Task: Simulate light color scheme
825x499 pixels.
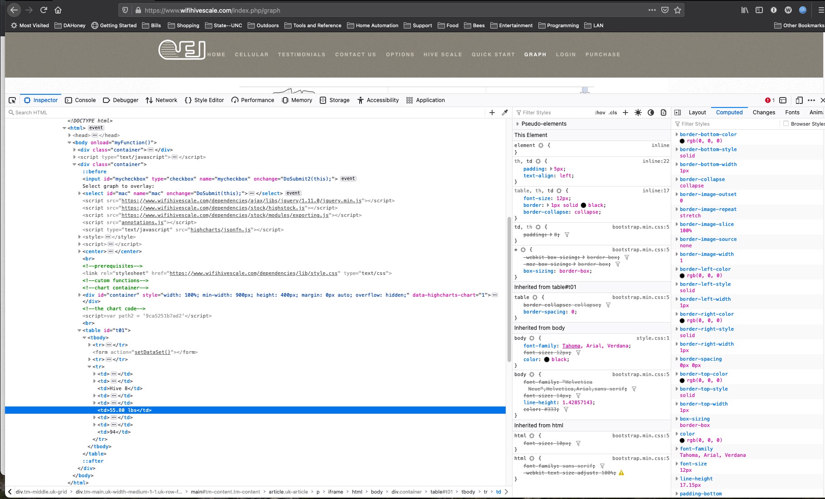Action: coord(638,112)
